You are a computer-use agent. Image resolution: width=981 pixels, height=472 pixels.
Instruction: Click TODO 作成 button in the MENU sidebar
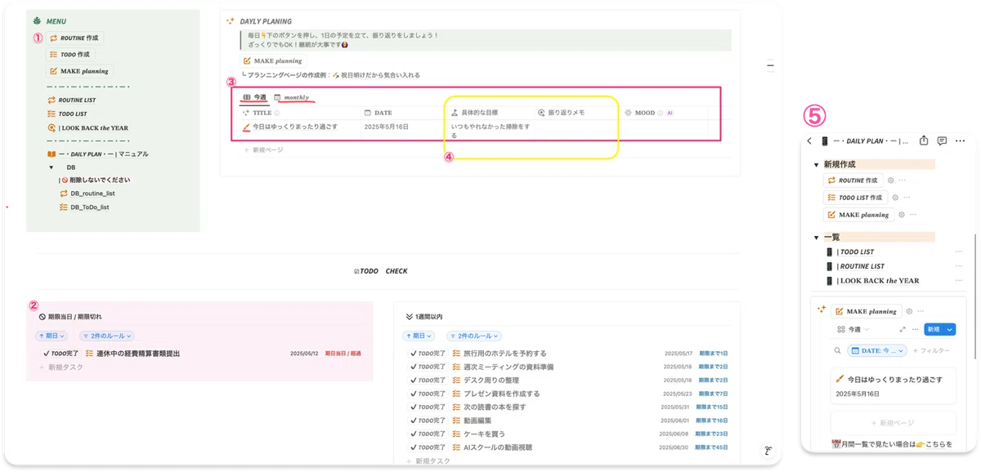coord(71,55)
